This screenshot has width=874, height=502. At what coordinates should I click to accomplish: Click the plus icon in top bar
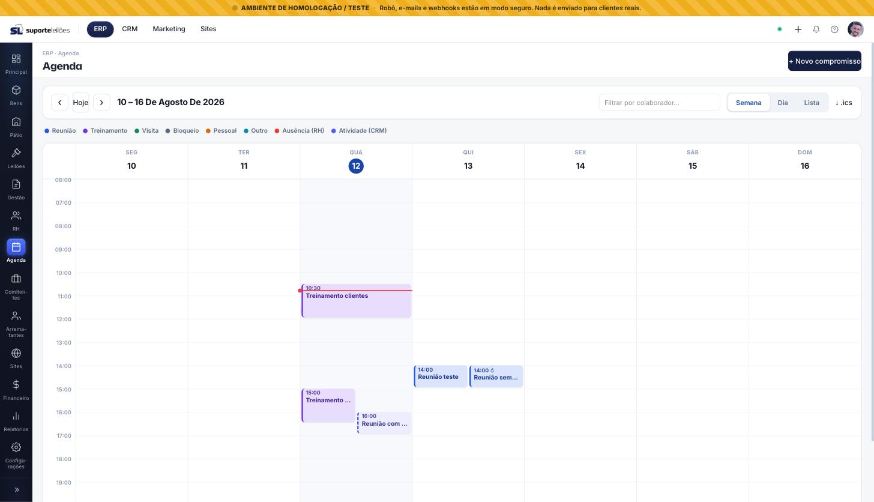coord(798,29)
